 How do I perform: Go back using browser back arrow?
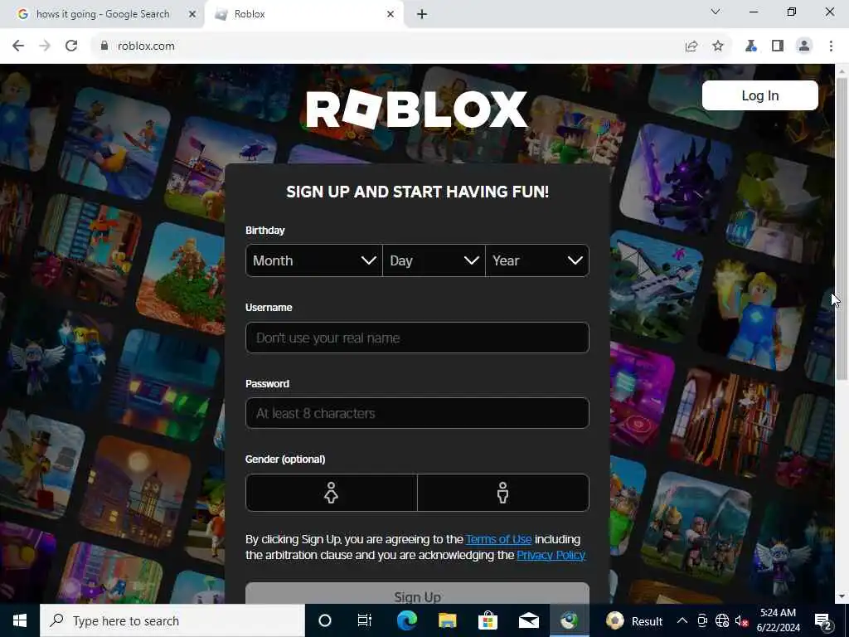[18, 46]
